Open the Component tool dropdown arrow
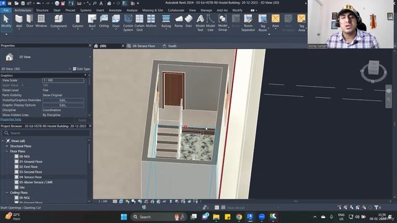This screenshot has height=223, width=397. 58,29
